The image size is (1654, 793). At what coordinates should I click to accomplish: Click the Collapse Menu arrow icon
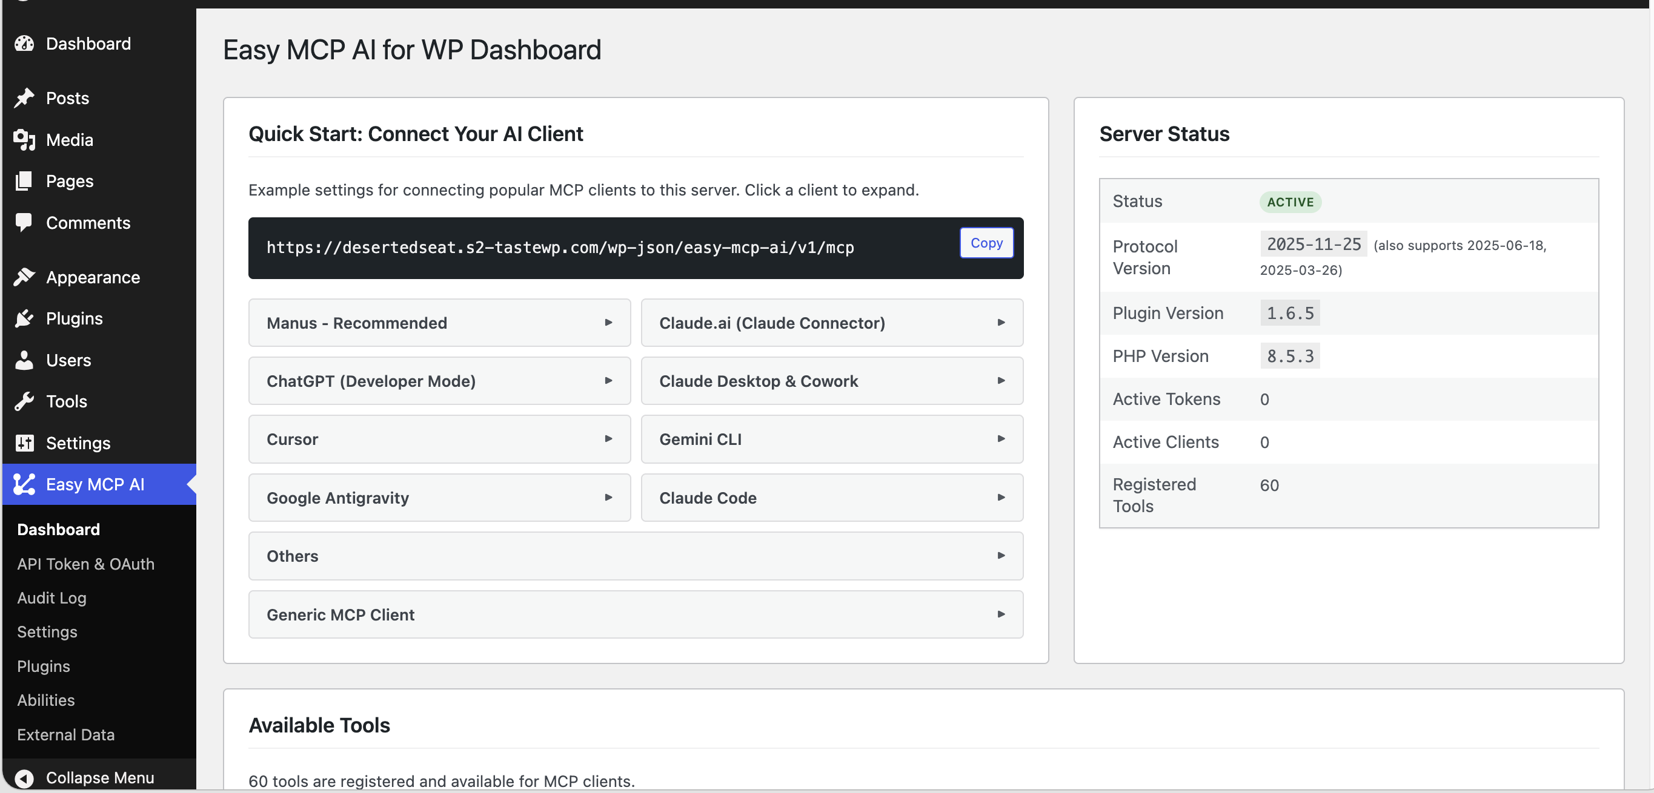(24, 778)
